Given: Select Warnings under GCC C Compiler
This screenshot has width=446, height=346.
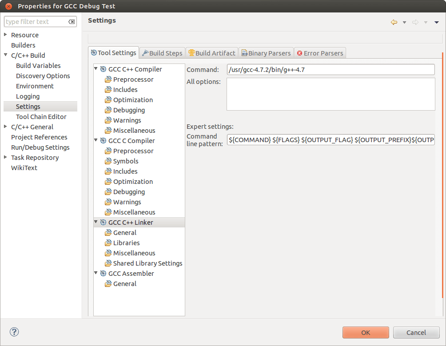Looking at the screenshot, I should [127, 202].
